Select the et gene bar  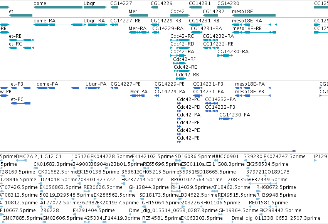(x=20, y=15)
